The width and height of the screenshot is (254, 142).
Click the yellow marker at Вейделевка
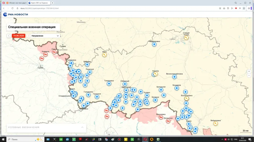click(216, 123)
